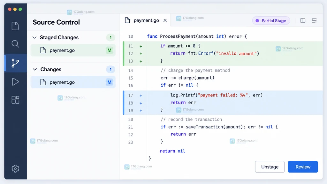
Task: Select staged payment.go file row
Action: [73, 50]
